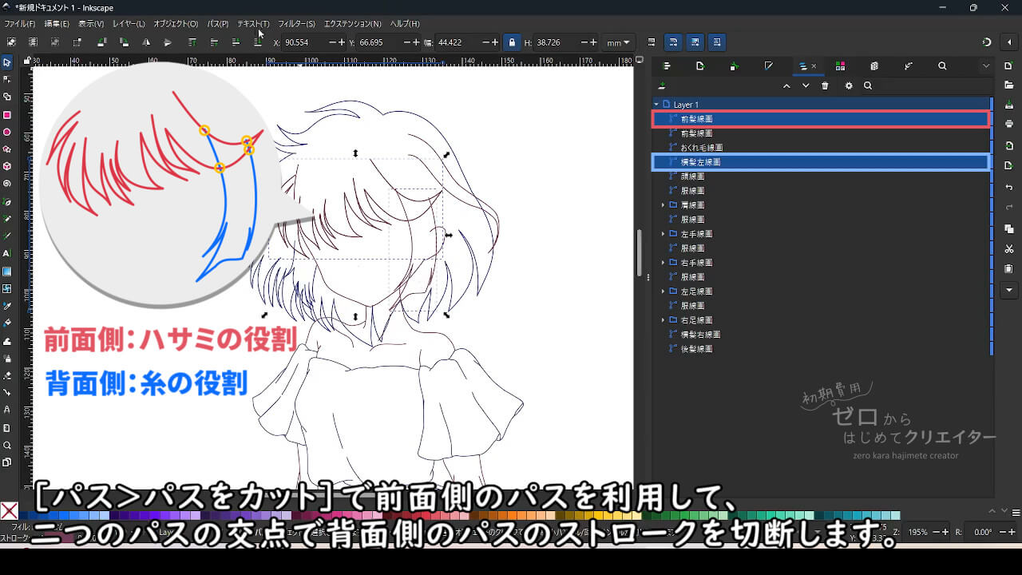
Task: Select the Node editing tool
Action: click(6, 80)
